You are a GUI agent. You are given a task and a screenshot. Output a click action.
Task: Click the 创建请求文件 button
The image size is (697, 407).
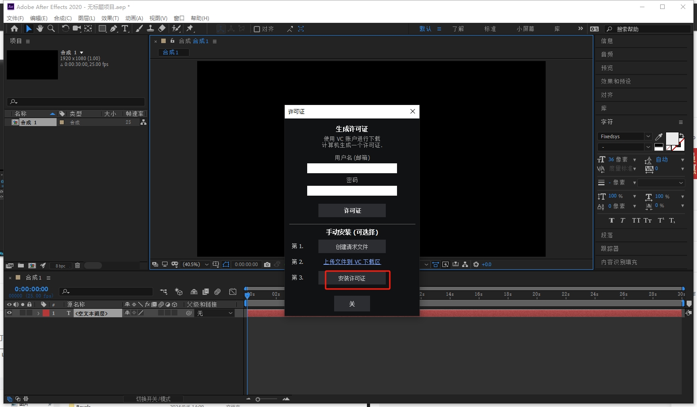(x=352, y=247)
